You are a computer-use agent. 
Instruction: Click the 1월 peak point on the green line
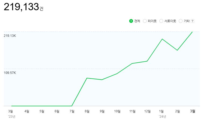point(162,39)
